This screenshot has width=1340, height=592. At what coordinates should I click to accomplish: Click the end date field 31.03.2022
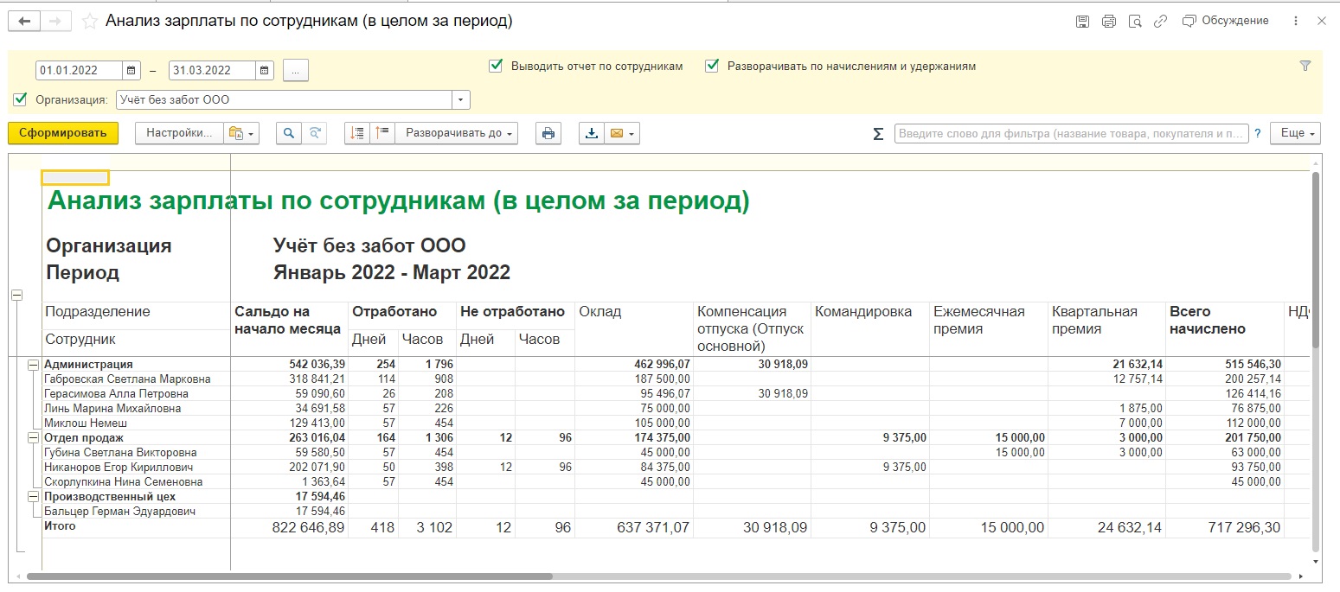coord(212,71)
